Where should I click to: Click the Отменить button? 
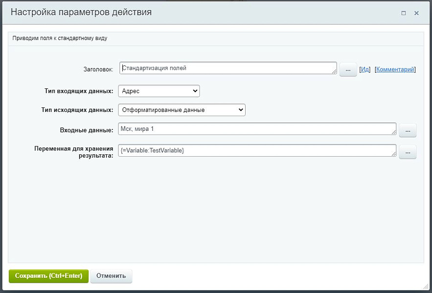click(x=111, y=275)
